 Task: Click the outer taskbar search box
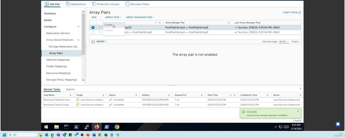[22, 135]
